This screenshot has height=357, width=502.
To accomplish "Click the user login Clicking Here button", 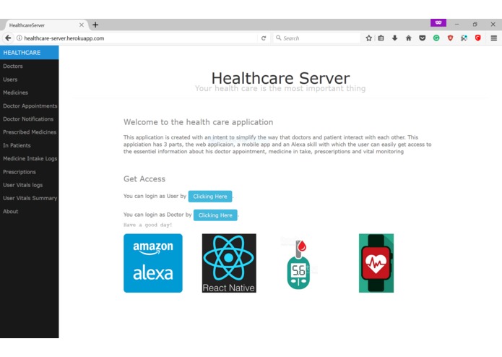I will [x=210, y=197].
